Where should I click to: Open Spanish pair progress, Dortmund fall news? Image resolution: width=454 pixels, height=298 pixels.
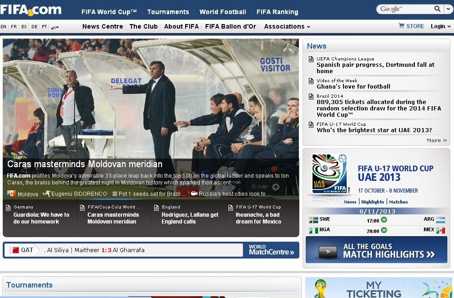point(376,68)
